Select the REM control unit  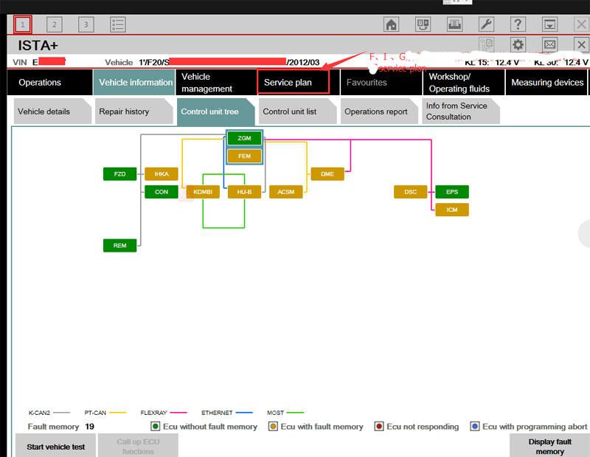(119, 246)
